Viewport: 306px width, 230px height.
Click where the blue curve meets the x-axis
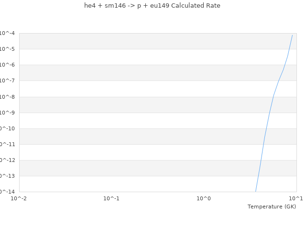[256, 192]
